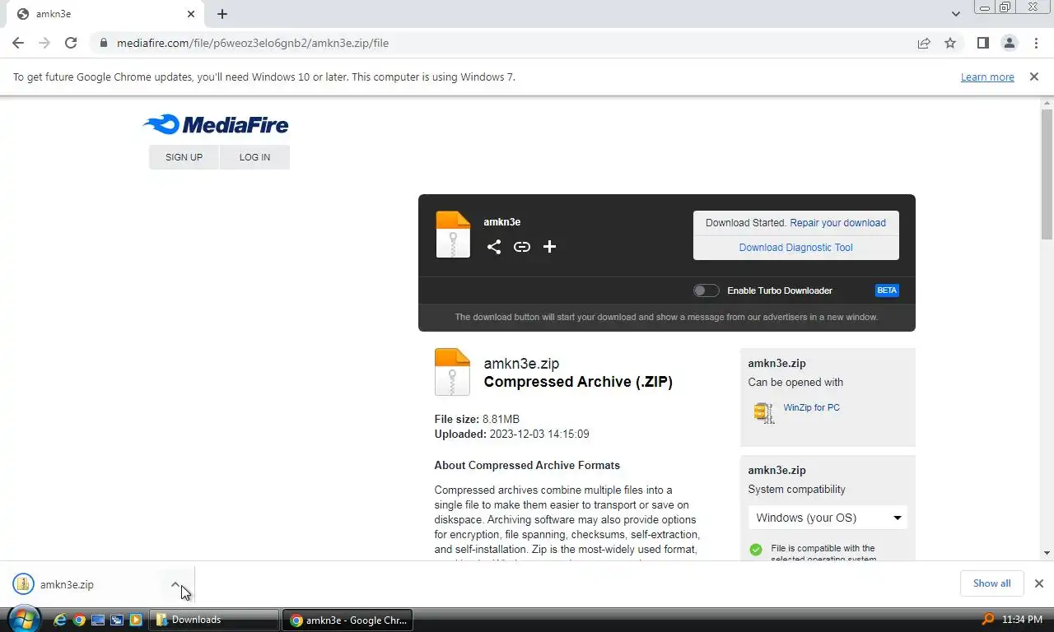
Task: Reload the page
Action: (71, 43)
